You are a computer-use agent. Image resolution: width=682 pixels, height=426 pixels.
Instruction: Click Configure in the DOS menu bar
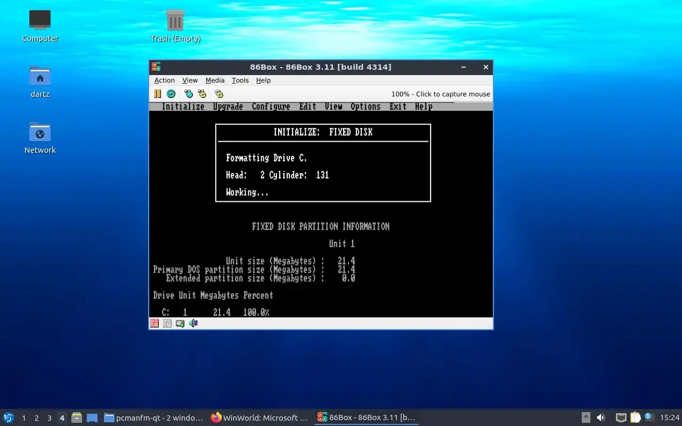click(271, 106)
